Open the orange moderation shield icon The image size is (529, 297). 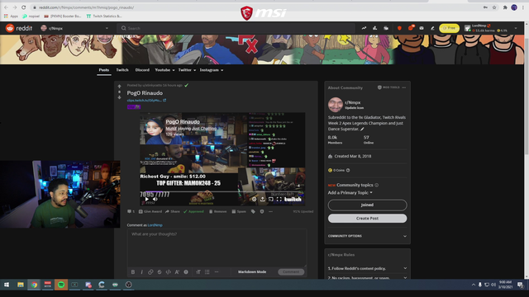(399, 28)
